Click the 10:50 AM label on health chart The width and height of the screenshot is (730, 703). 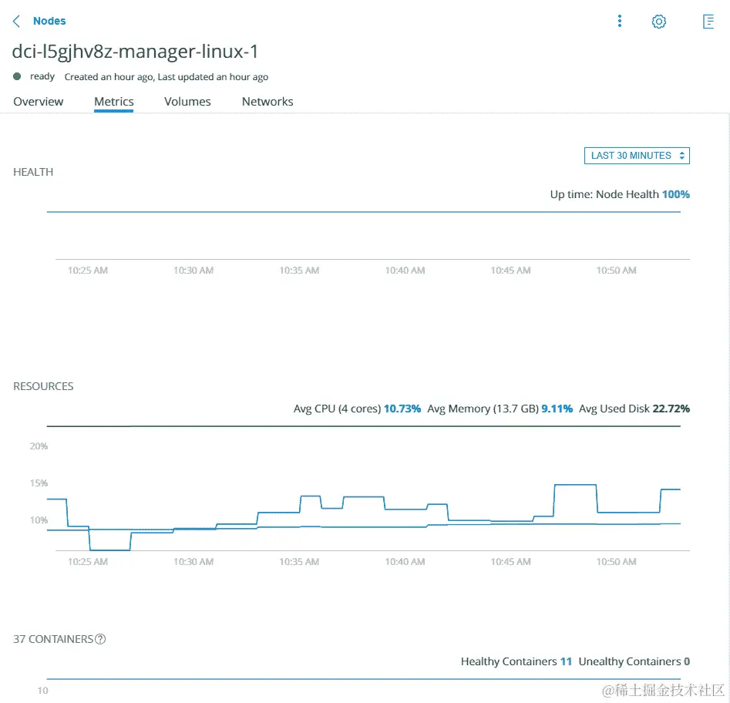pos(617,271)
